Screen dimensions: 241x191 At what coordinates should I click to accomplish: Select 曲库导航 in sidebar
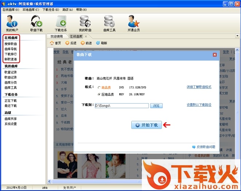[x=11, y=49]
